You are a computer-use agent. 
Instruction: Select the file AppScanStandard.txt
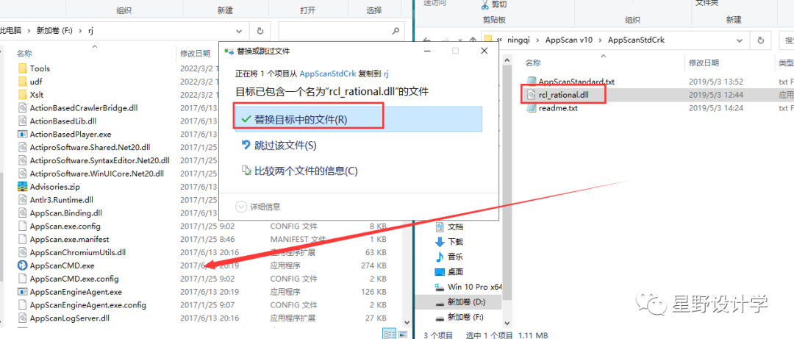(x=576, y=81)
